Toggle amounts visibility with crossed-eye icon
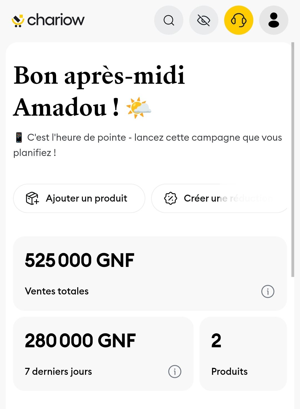300x409 pixels. tap(204, 20)
